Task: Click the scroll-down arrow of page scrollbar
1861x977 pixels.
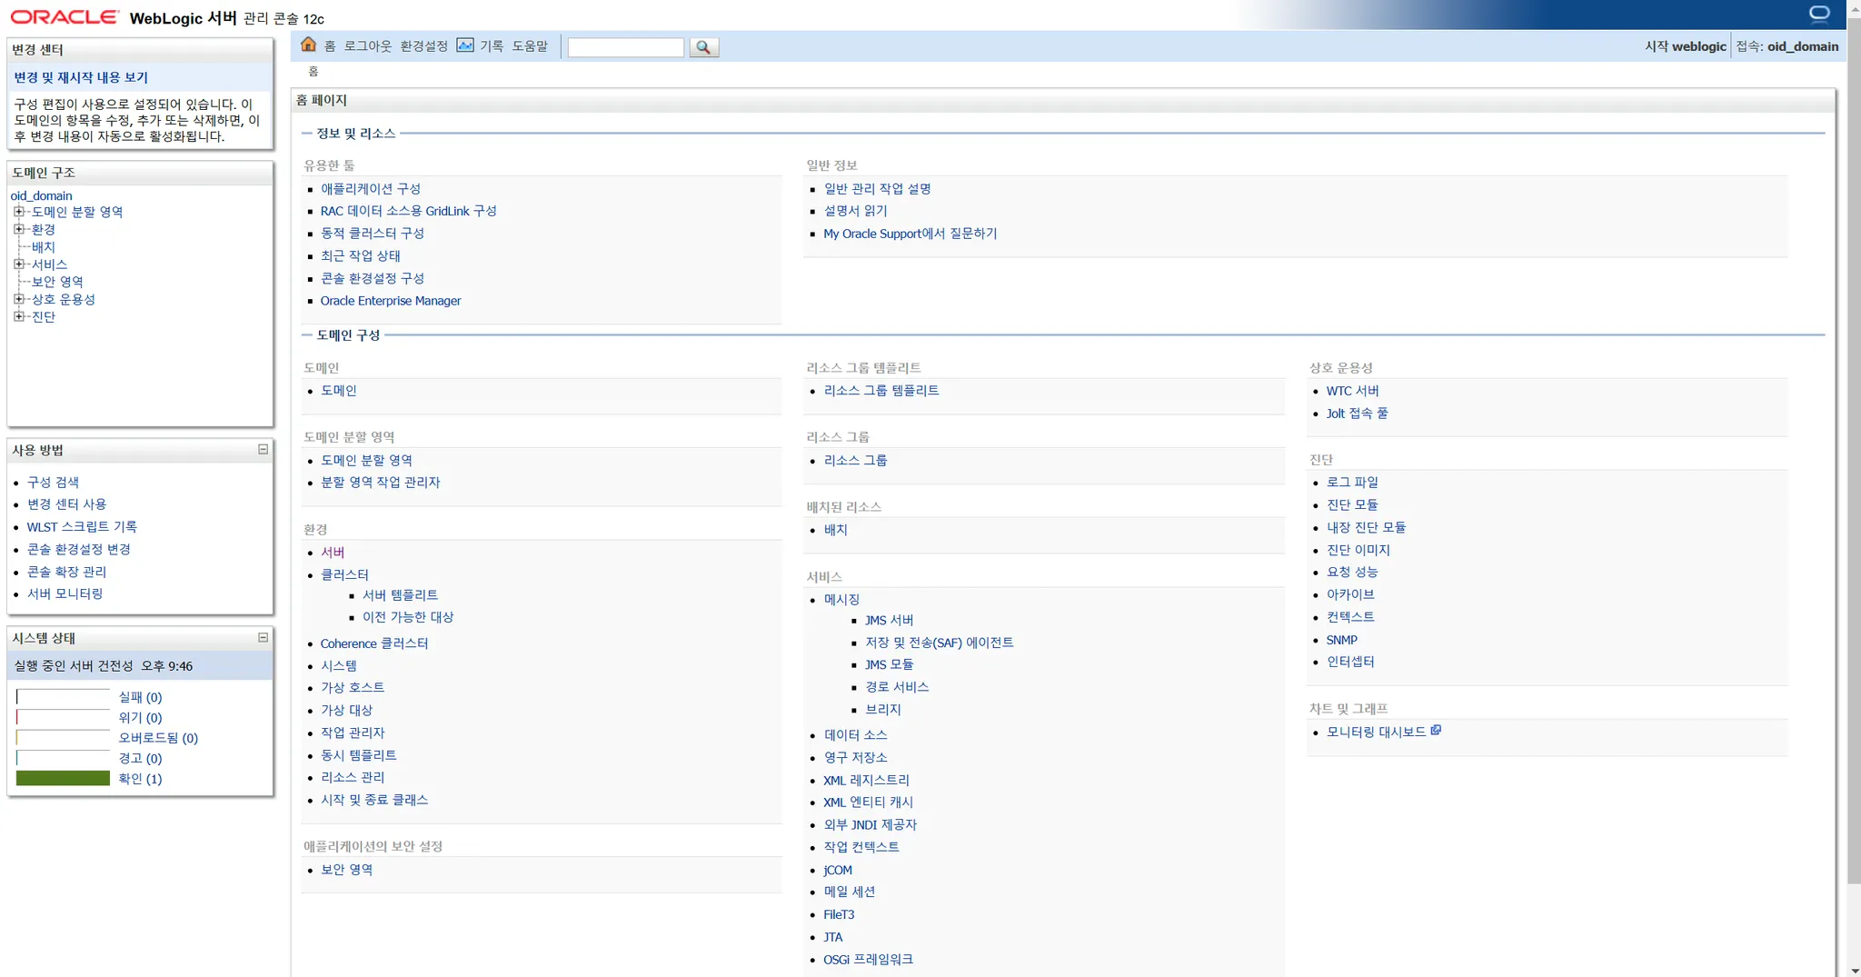Action: (1854, 970)
